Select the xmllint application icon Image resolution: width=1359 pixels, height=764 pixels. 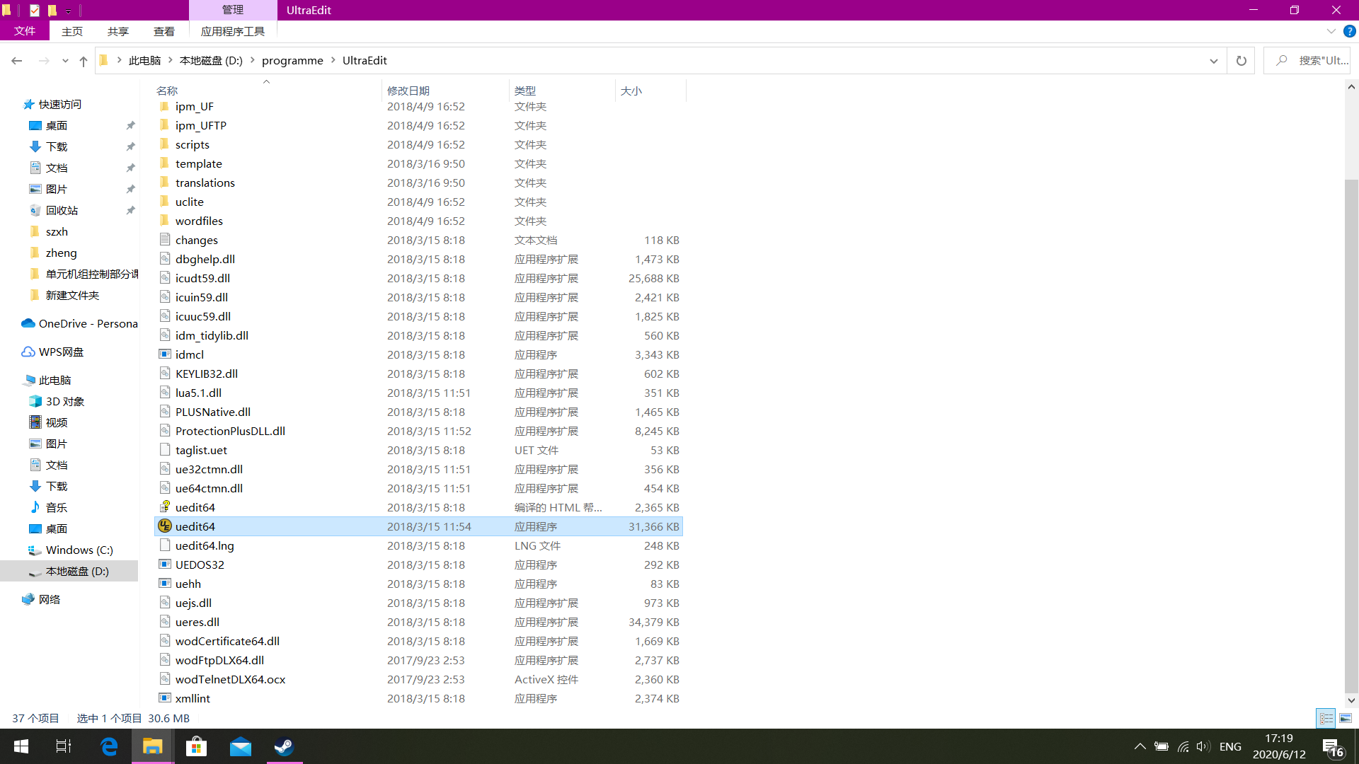(165, 698)
